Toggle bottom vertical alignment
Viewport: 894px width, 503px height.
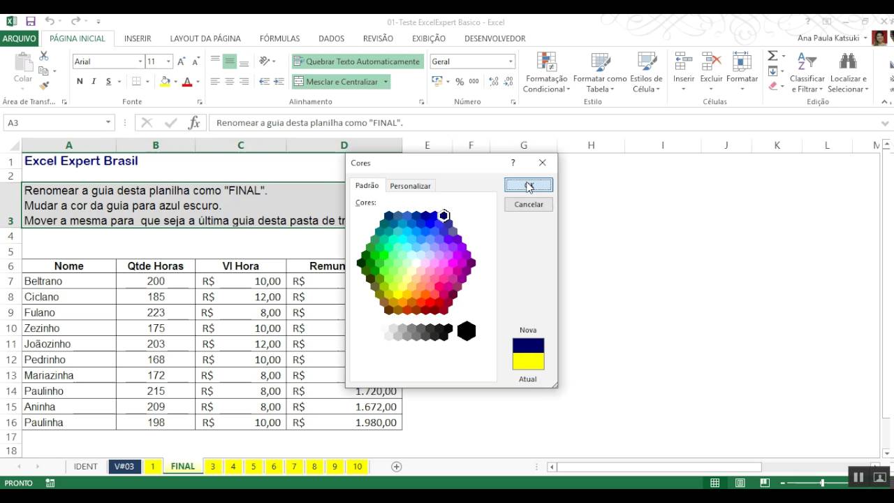pyautogui.click(x=244, y=61)
